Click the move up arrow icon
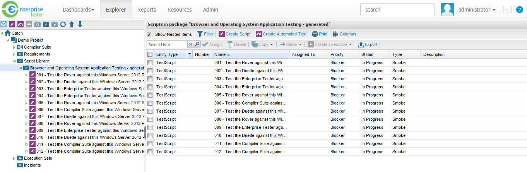Screen dimensions: 527x172 (x=72, y=25)
